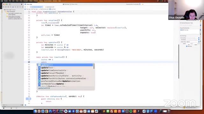The width and height of the screenshot is (204, 114).
Task: Open the Product menu
Action: pos(36,1)
